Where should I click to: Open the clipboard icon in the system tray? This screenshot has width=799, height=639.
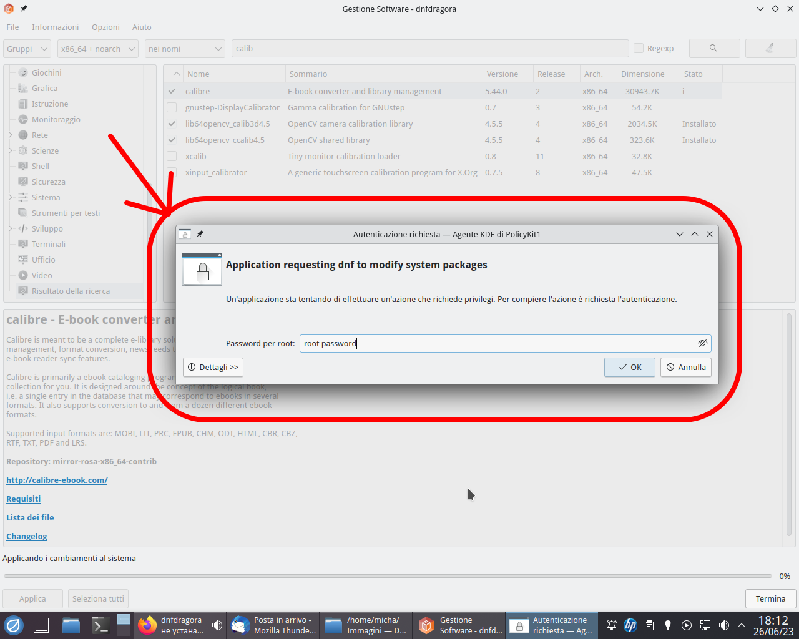click(649, 625)
